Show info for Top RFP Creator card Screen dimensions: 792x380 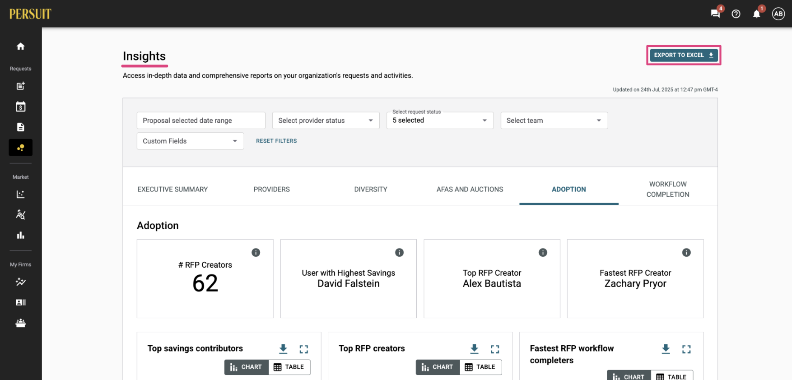coord(543,252)
